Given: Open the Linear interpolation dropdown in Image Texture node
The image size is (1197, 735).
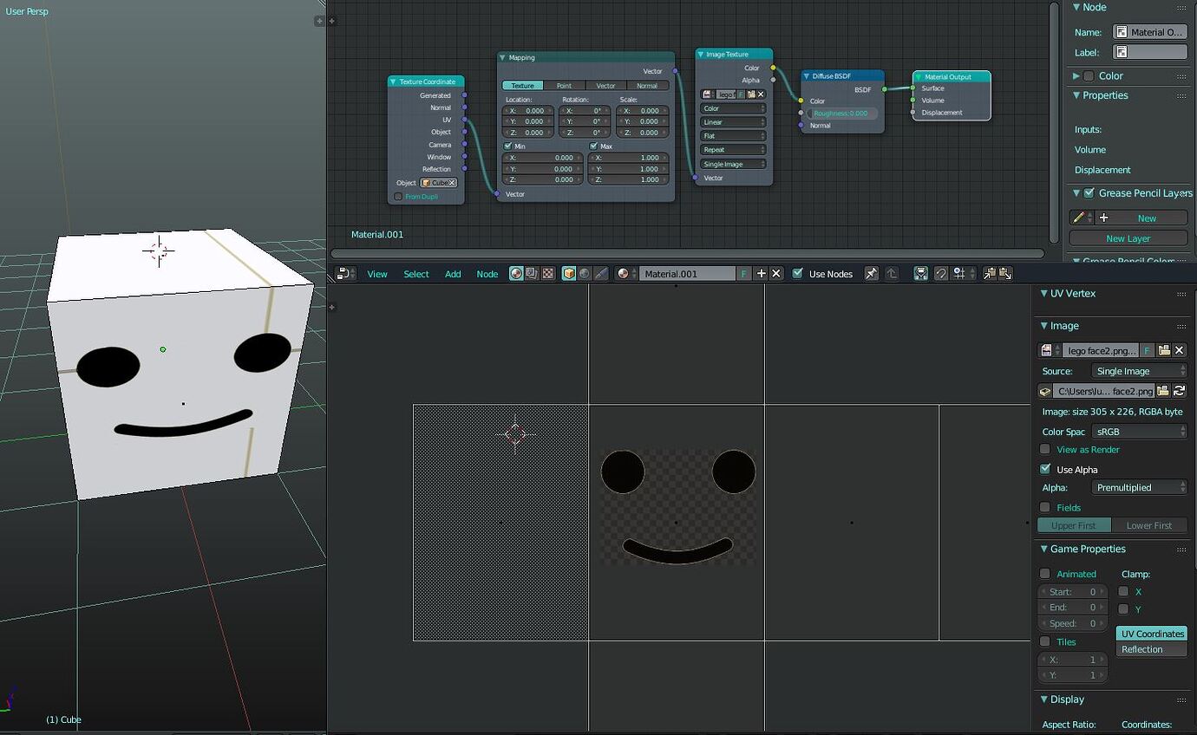Looking at the screenshot, I should click(x=734, y=122).
